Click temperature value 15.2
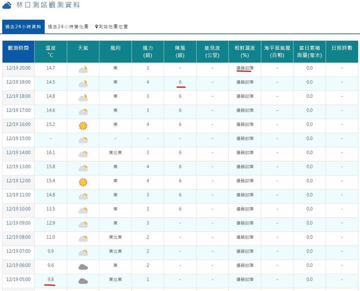Viewport: 360px width, 291px height. [x=50, y=124]
